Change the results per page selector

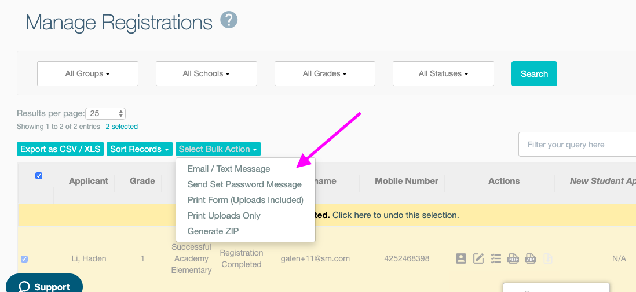[x=106, y=113]
